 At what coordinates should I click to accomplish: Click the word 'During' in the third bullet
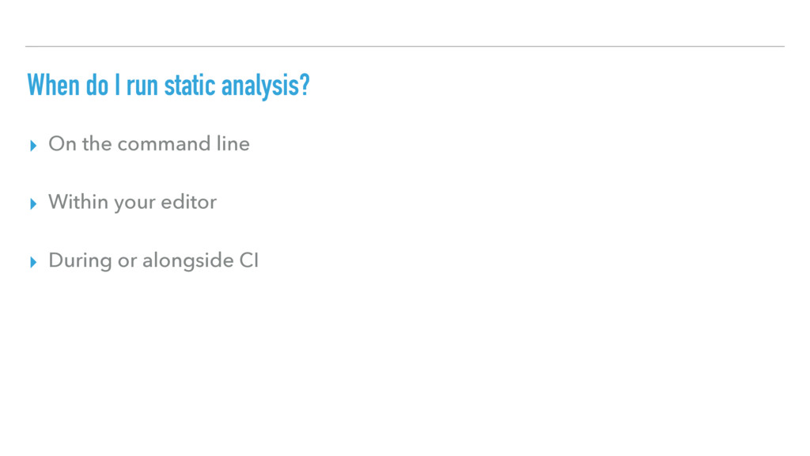pos(80,261)
